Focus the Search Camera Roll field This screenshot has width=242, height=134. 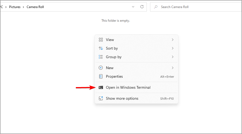click(196, 7)
